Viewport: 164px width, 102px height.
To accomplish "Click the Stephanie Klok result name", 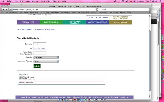I will point(24,75).
